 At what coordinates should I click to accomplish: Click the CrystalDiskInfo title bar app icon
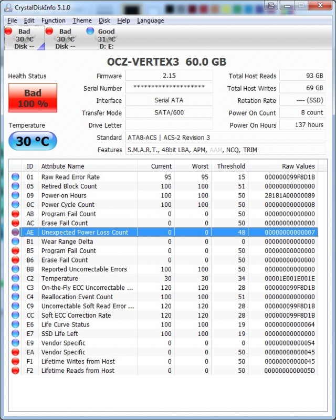pos(8,7)
